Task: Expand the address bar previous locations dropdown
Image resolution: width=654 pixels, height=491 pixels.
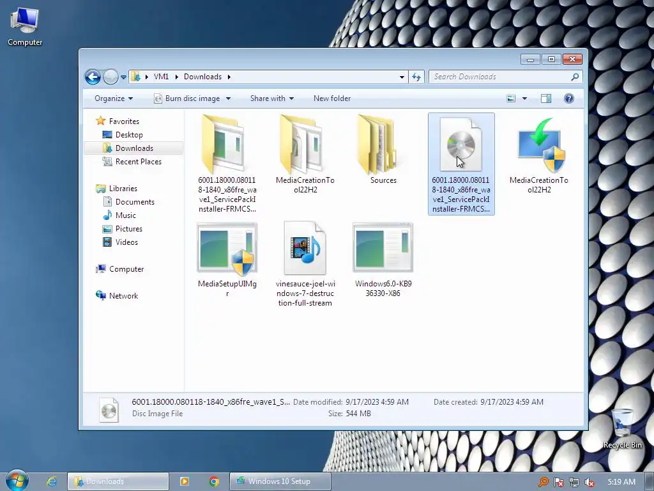Action: (x=402, y=77)
